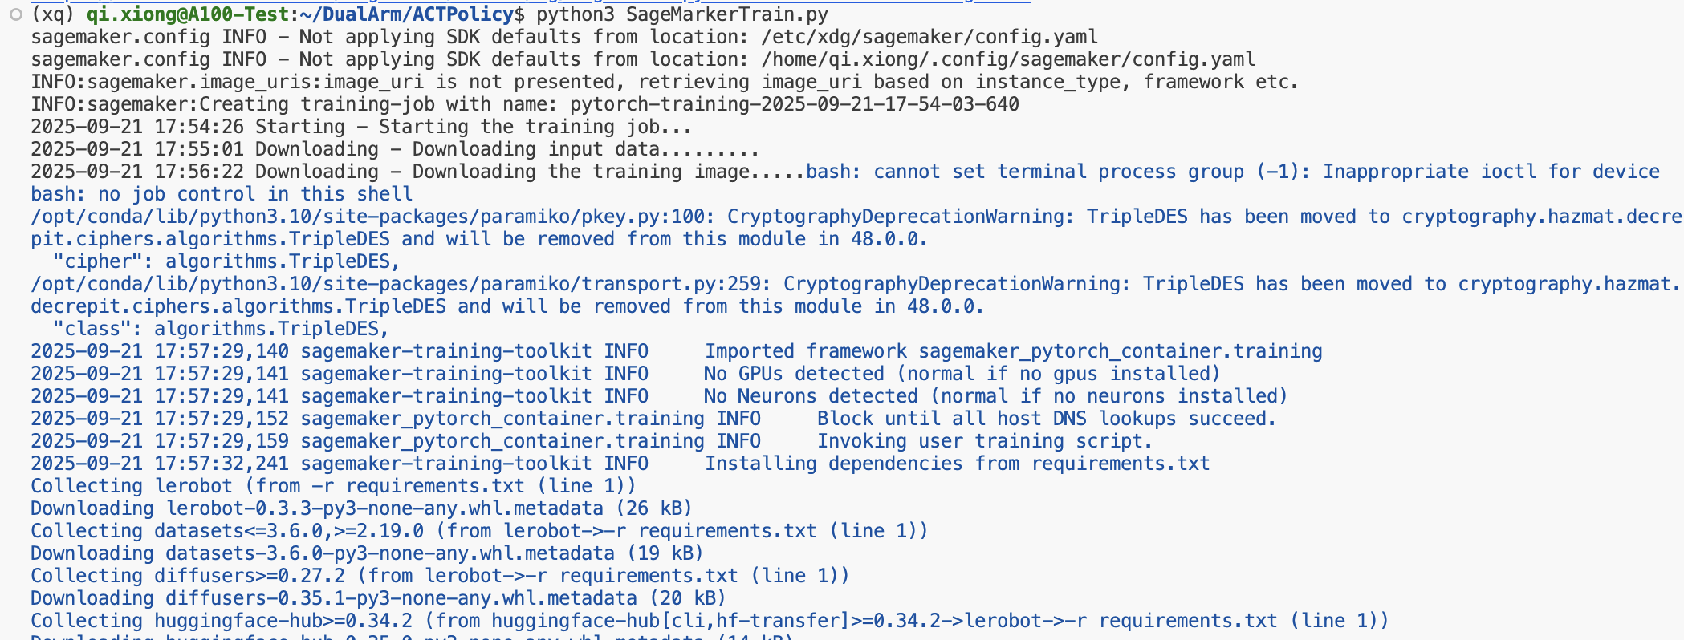
Task: Click the "No GPUs detected" log message
Action: 962,374
